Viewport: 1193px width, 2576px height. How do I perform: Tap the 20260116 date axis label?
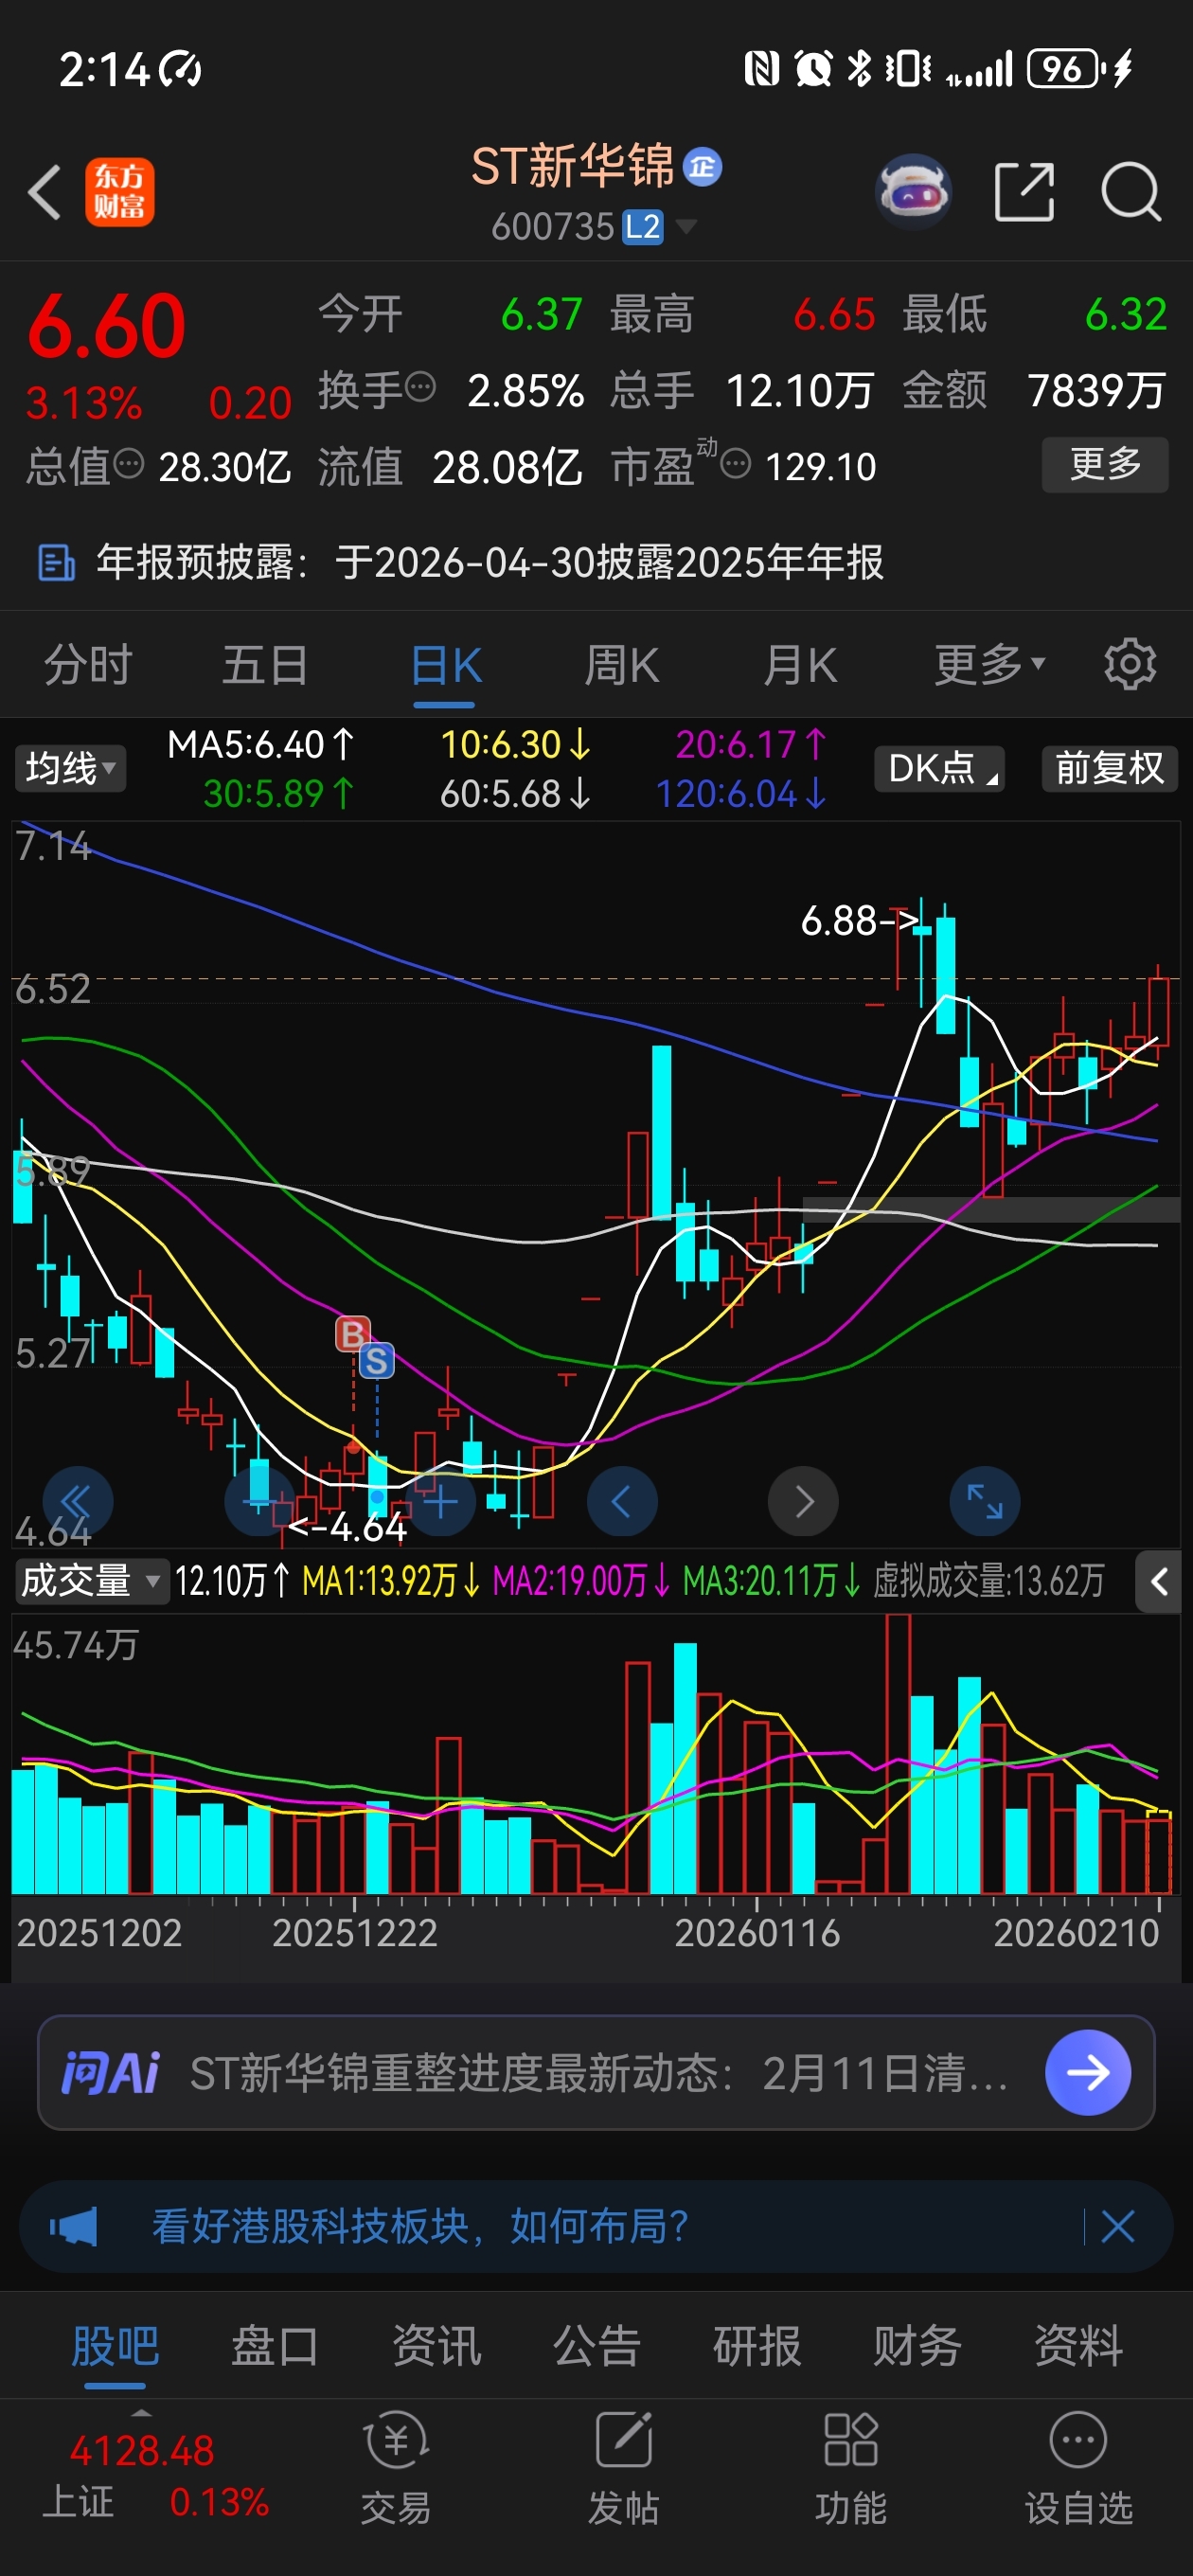click(757, 1933)
